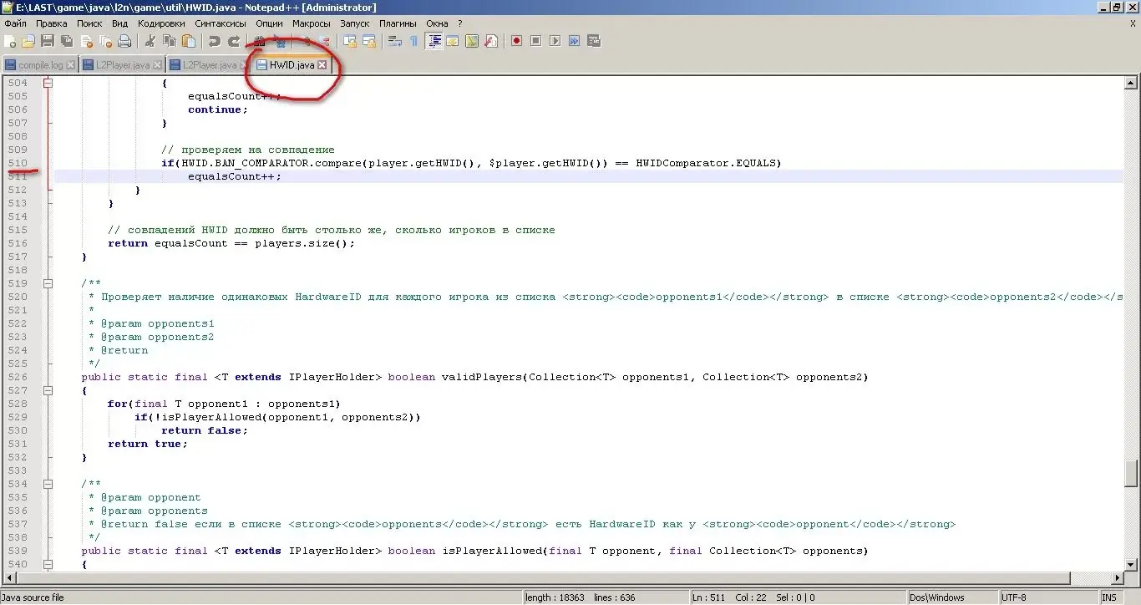Select the HWID.java tab
The height and width of the screenshot is (605, 1141).
pyautogui.click(x=292, y=64)
